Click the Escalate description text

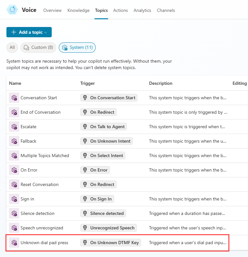(x=187, y=127)
